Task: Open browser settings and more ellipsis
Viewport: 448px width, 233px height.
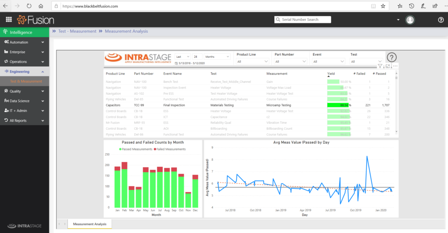Action: point(446,6)
